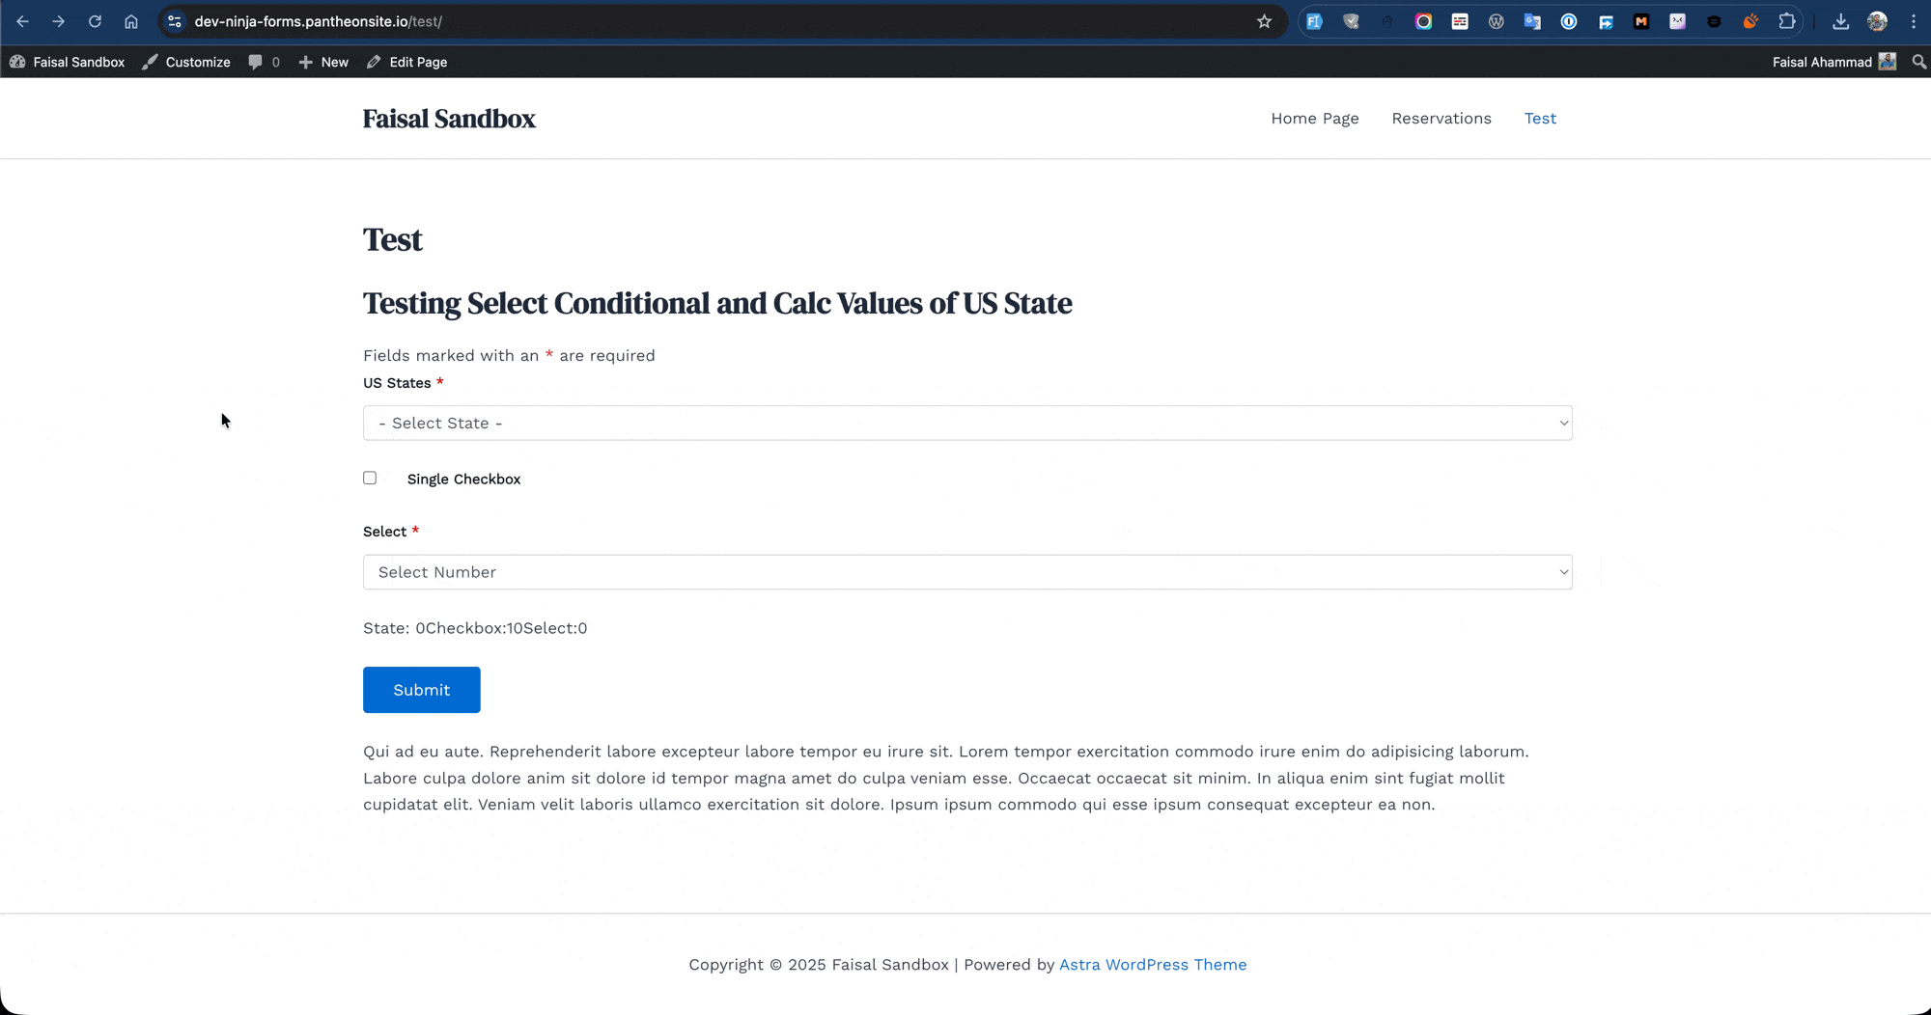Follow the Astra WordPress Theme link
The height and width of the screenshot is (1015, 1931).
tap(1152, 964)
